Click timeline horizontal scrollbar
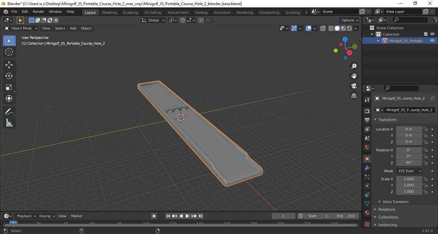 (180, 225)
